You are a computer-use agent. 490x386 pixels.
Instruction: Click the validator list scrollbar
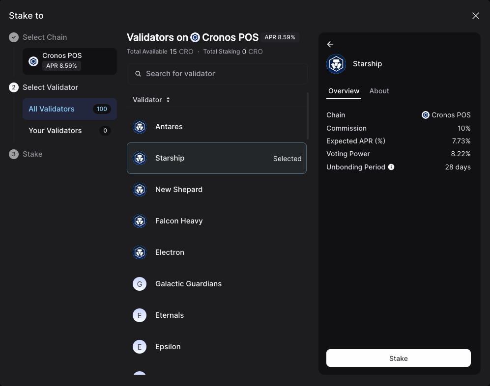(x=308, y=115)
